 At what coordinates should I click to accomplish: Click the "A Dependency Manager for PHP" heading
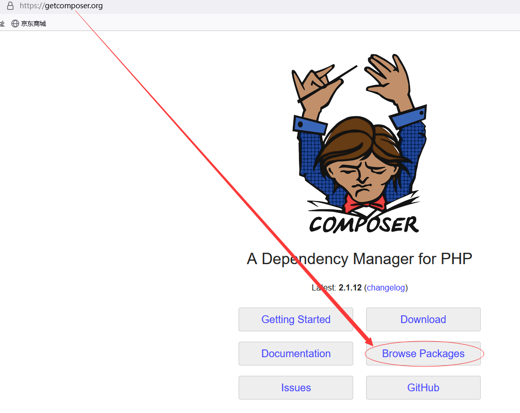[359, 259]
